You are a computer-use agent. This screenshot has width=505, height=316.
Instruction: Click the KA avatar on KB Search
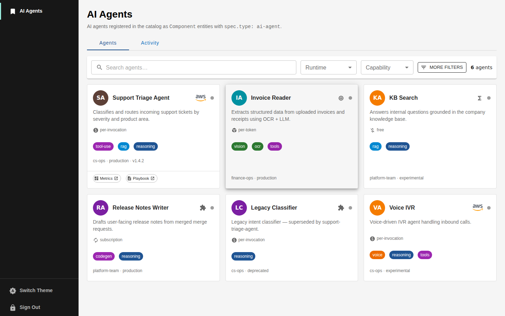coord(377,98)
